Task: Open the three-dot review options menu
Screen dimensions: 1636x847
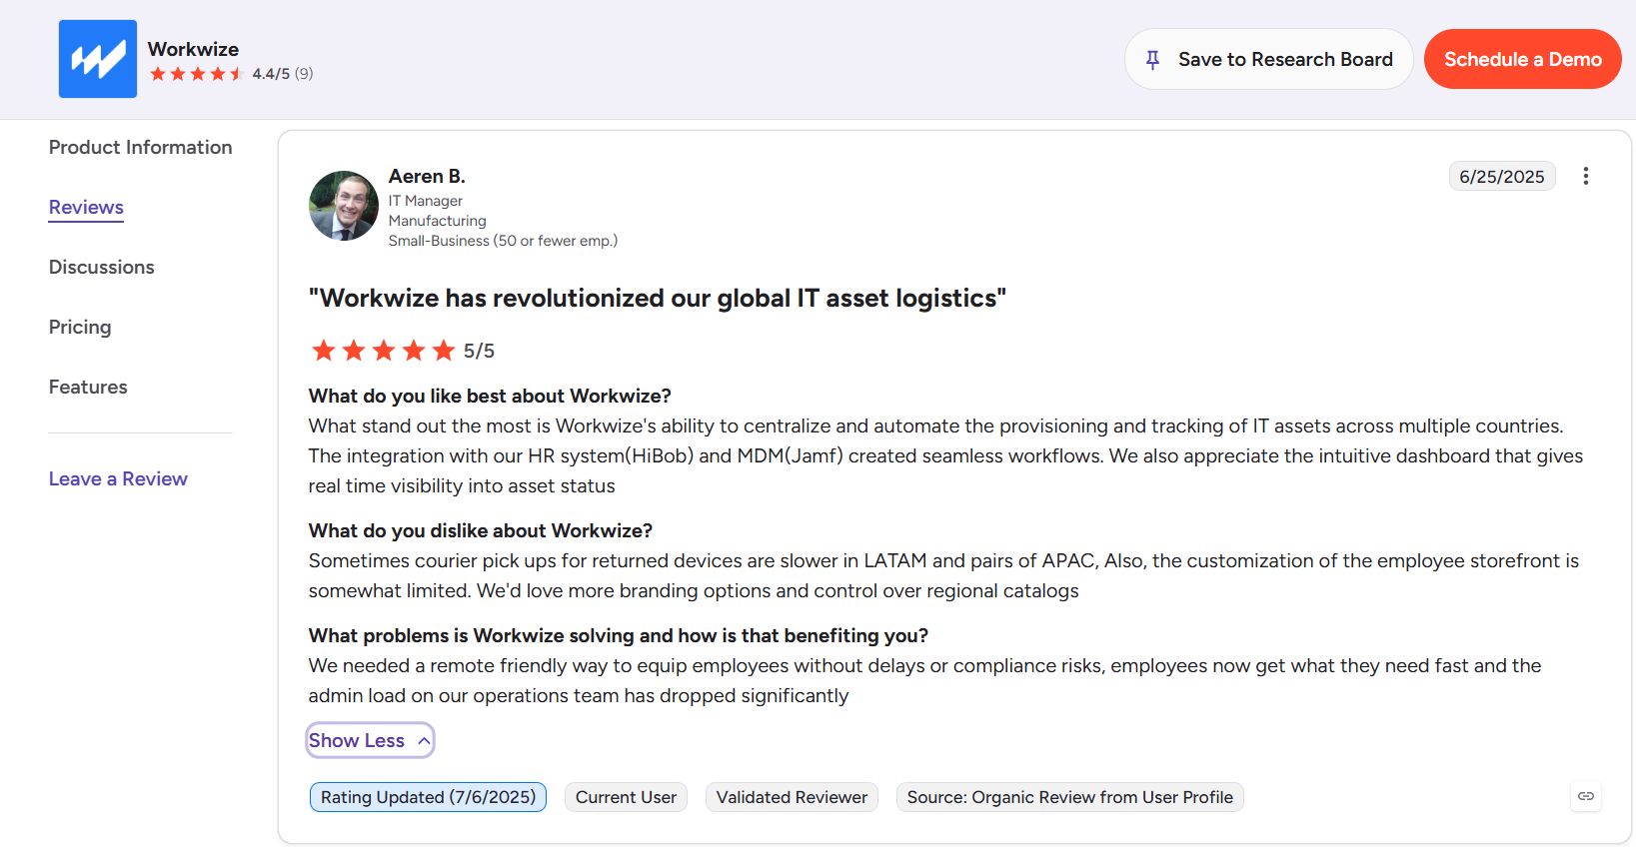Action: pos(1585,176)
